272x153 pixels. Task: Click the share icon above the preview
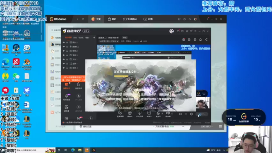coord(206,39)
